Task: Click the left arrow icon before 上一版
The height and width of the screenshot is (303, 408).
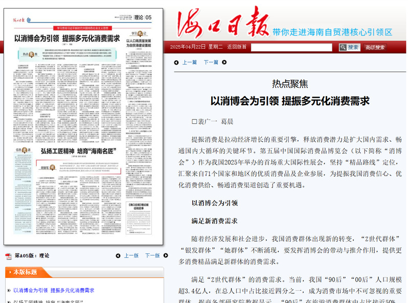Action: point(118,256)
